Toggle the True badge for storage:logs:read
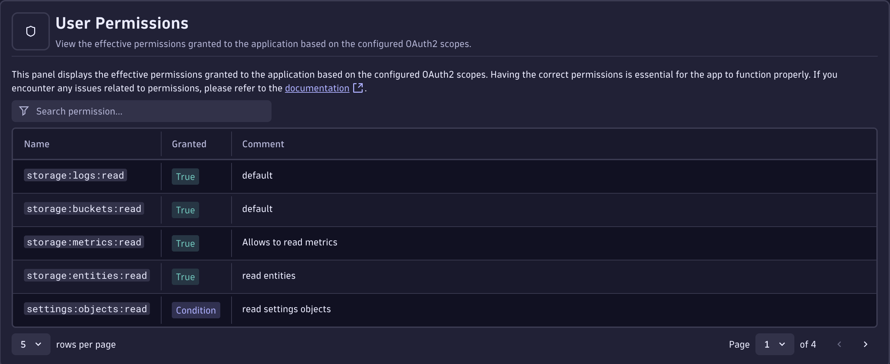 pos(185,176)
